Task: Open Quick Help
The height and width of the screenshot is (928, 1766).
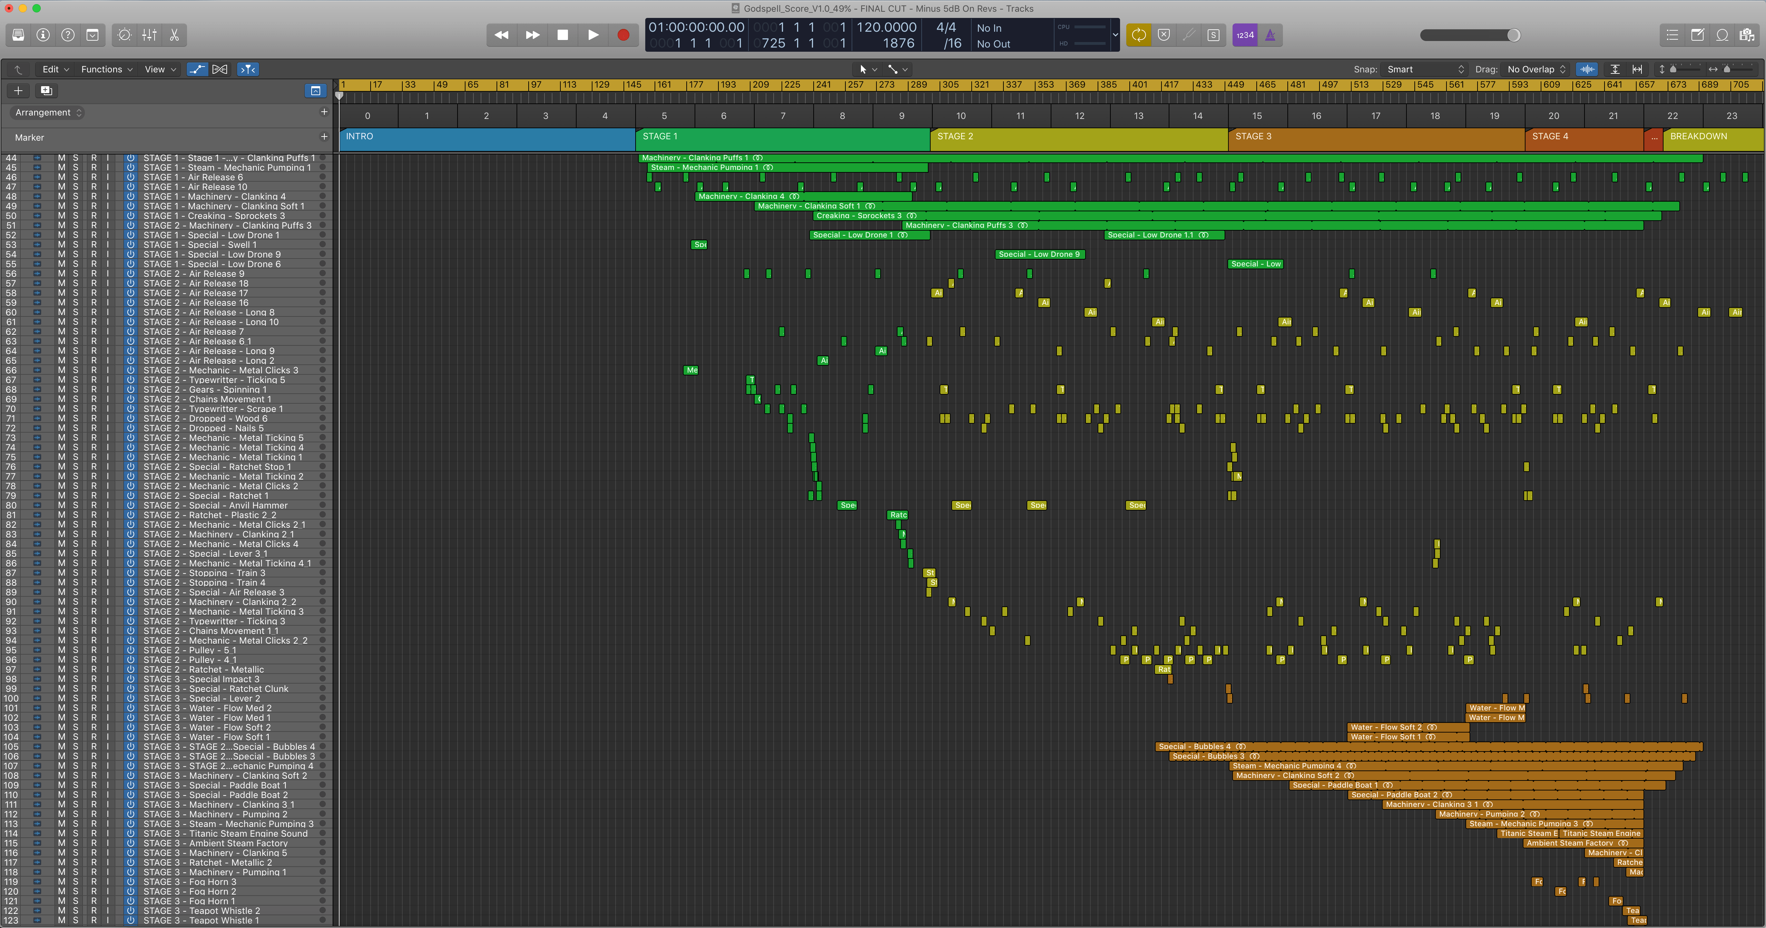Action: tap(68, 35)
